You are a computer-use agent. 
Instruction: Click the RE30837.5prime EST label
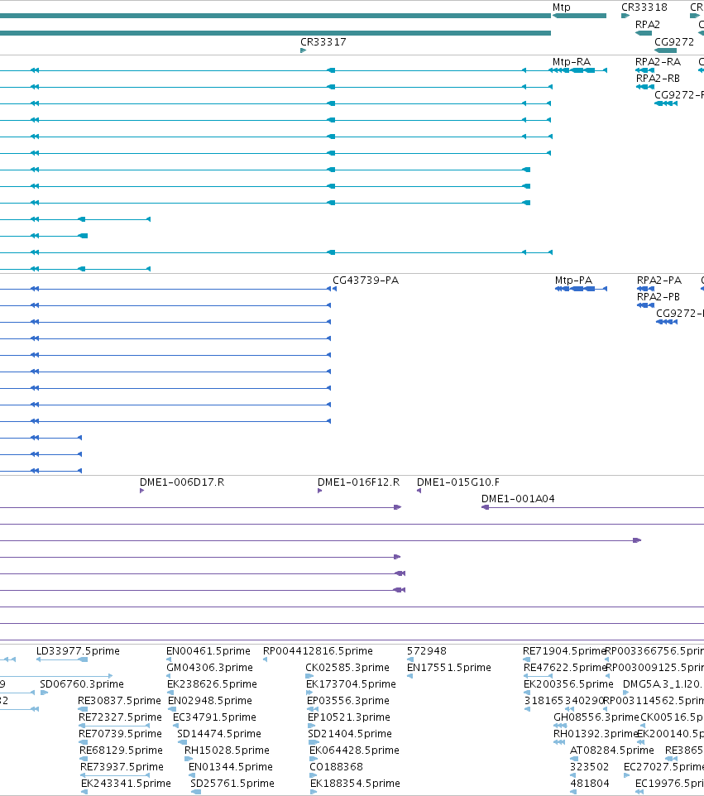(x=119, y=701)
